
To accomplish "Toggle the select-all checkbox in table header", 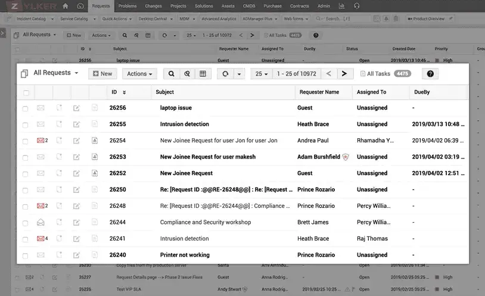I will pos(26,92).
